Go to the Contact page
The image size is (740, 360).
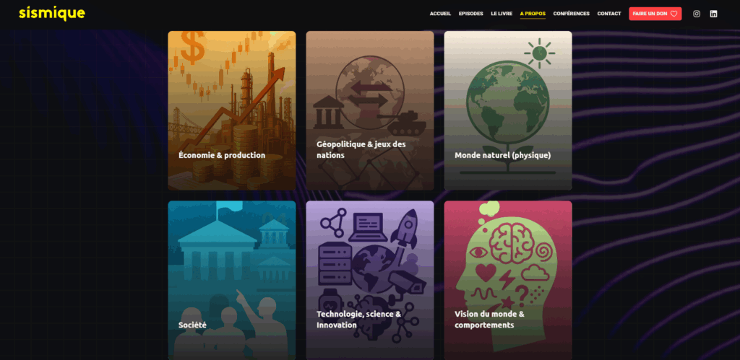(x=609, y=14)
